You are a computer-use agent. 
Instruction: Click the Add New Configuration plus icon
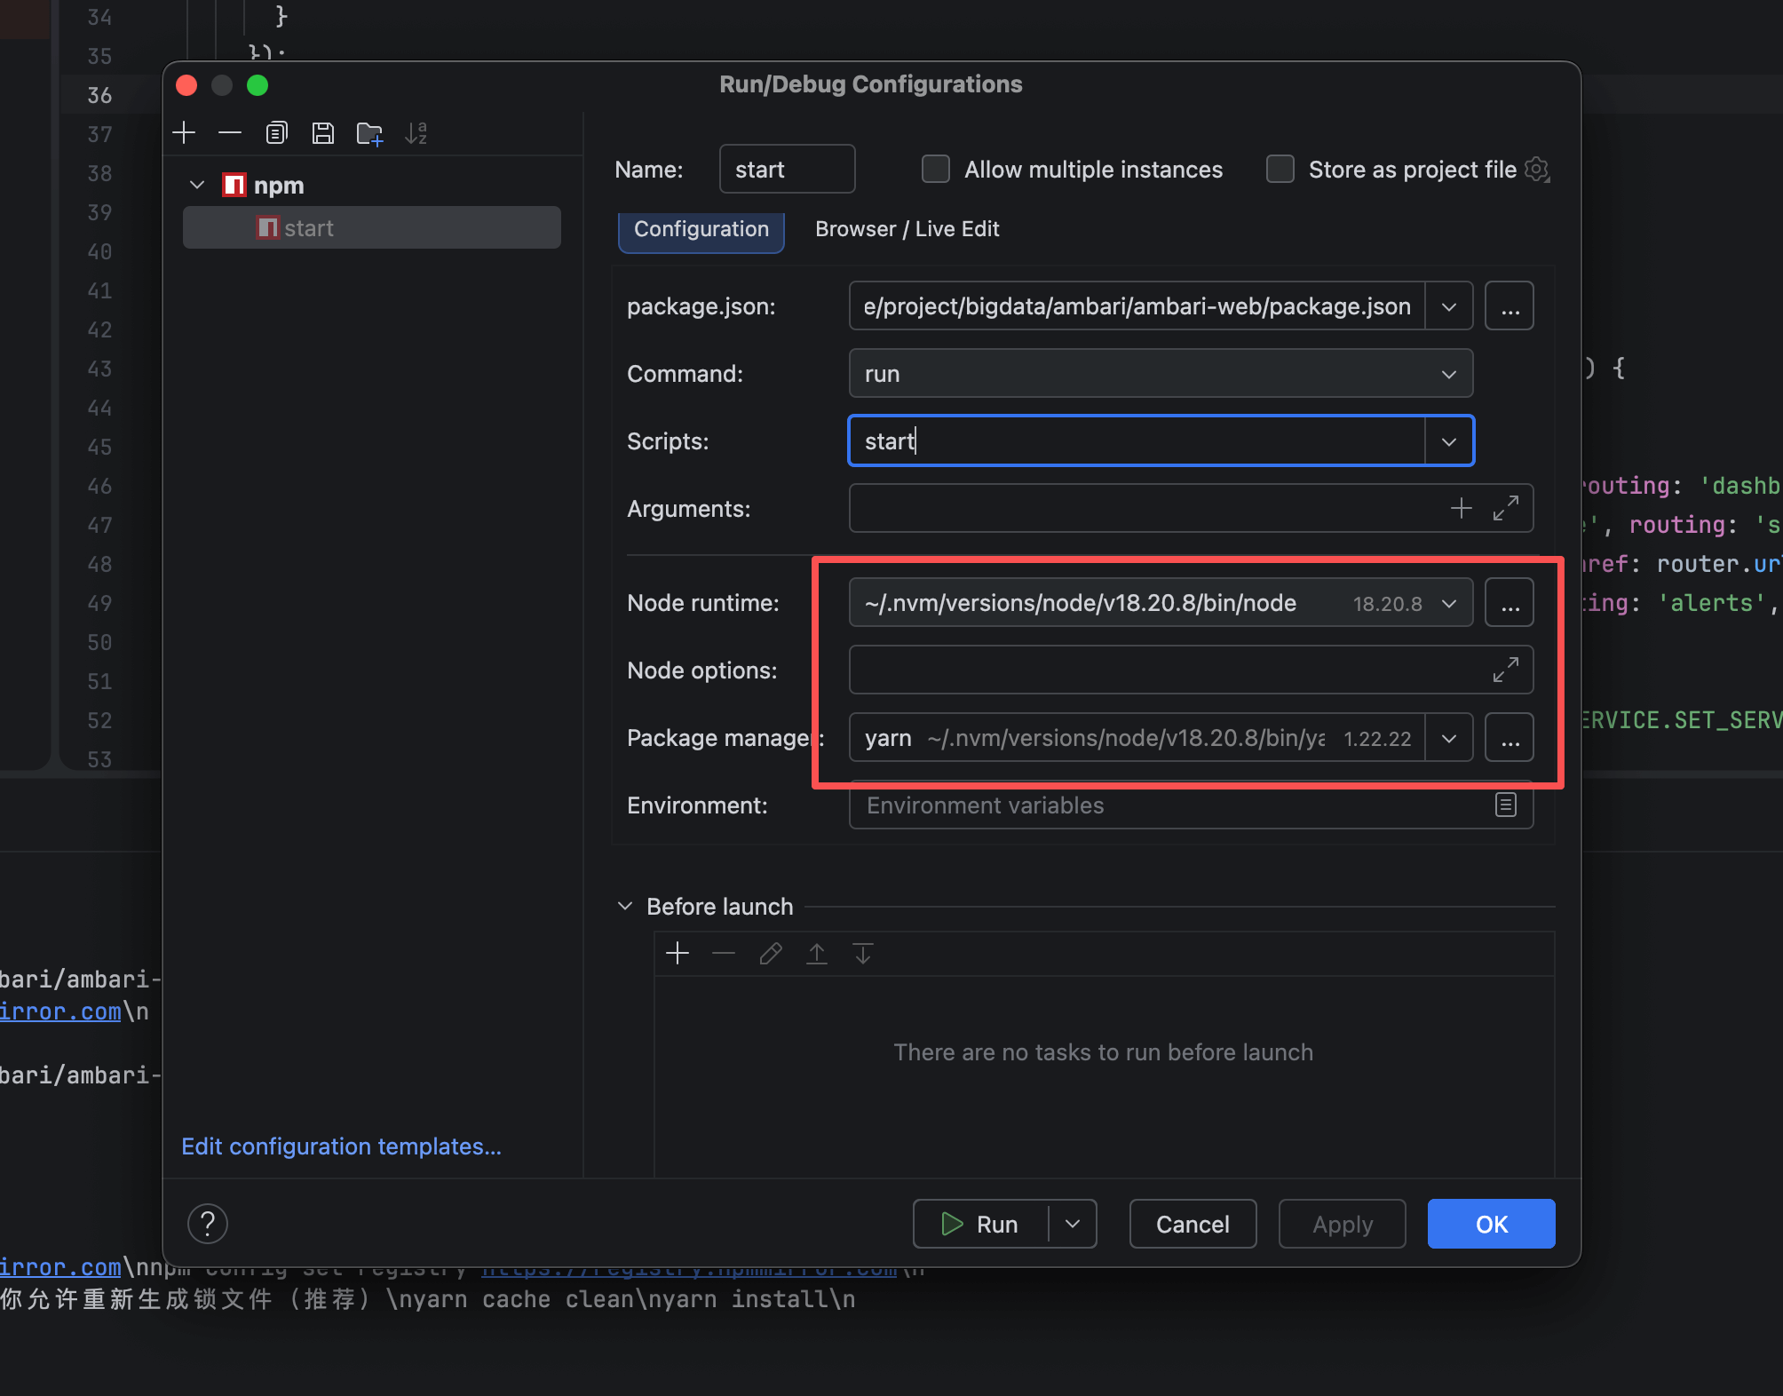coord(184,133)
